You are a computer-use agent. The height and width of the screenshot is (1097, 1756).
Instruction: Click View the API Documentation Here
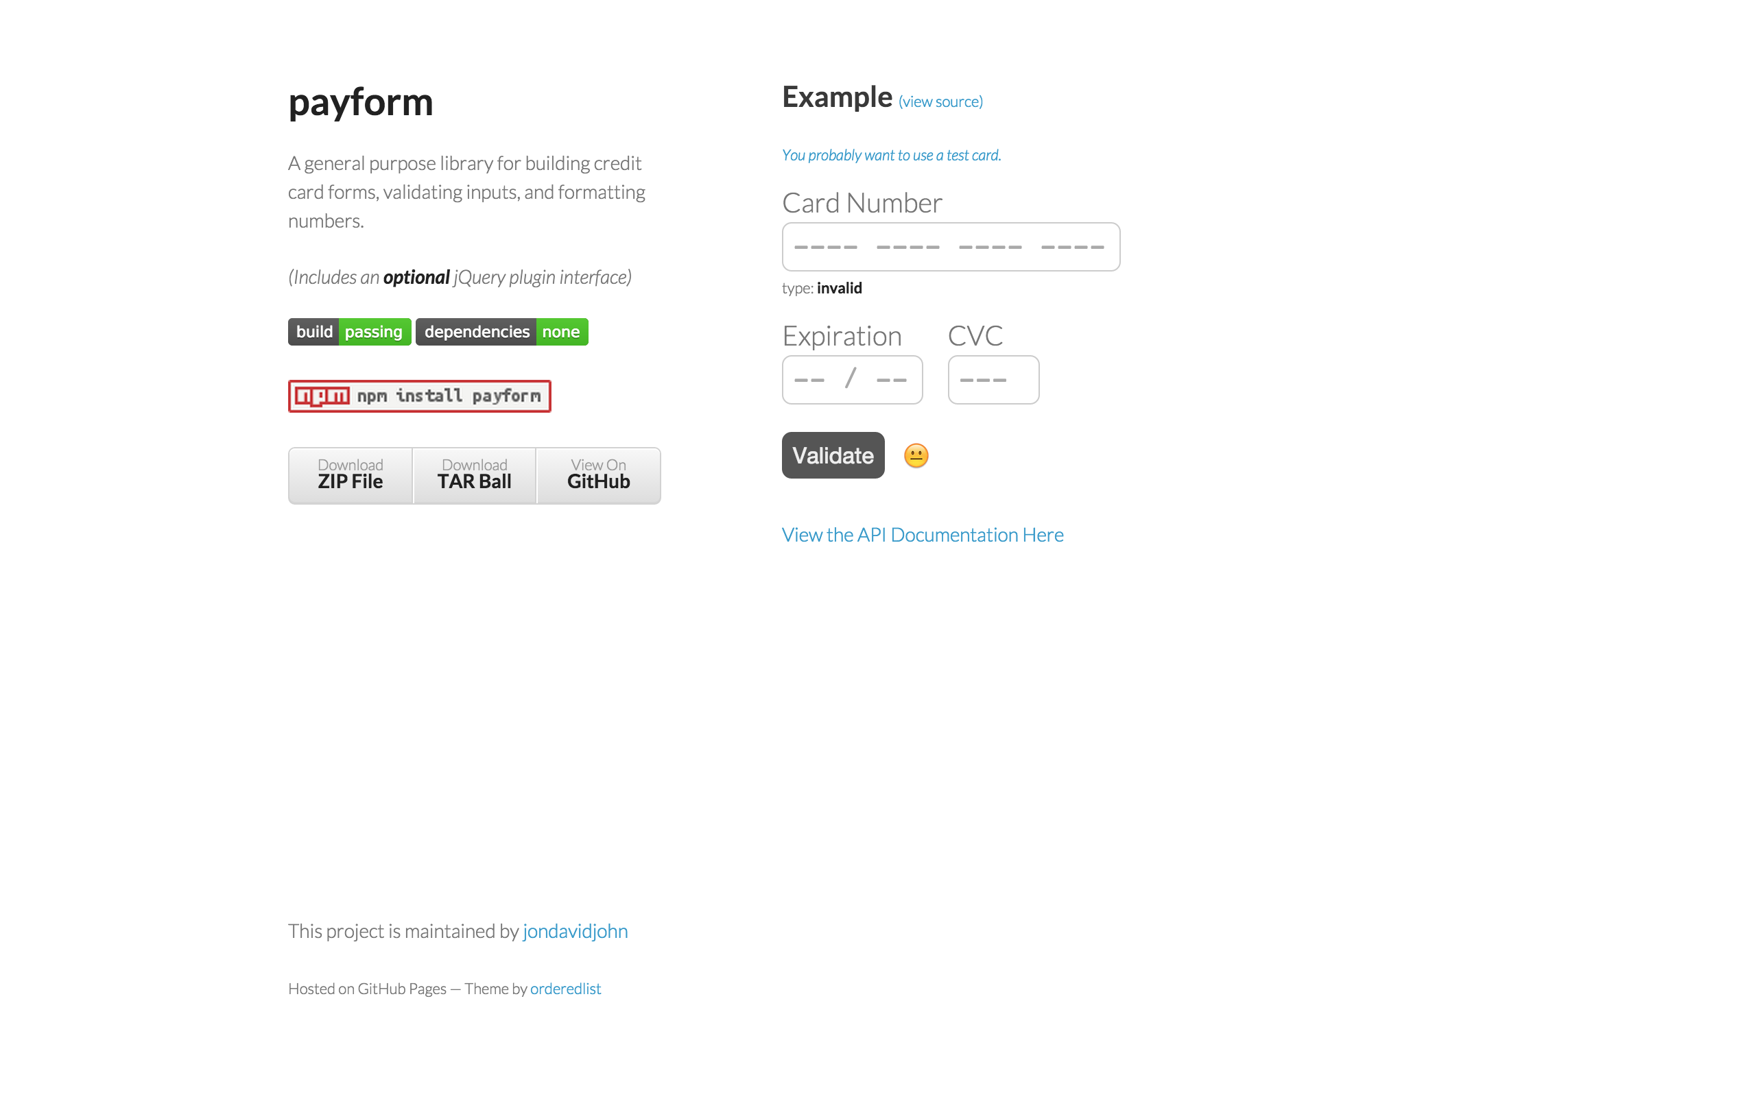pyautogui.click(x=923, y=533)
